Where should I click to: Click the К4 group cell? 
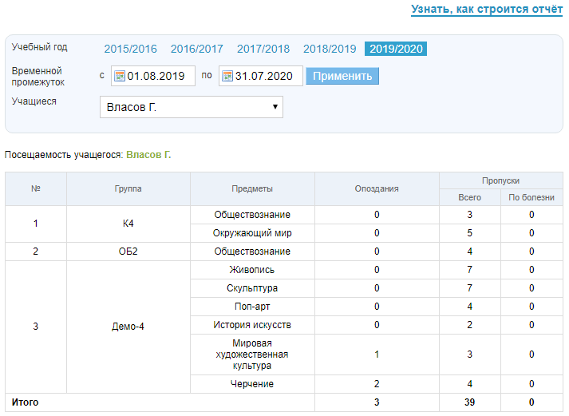(x=128, y=224)
